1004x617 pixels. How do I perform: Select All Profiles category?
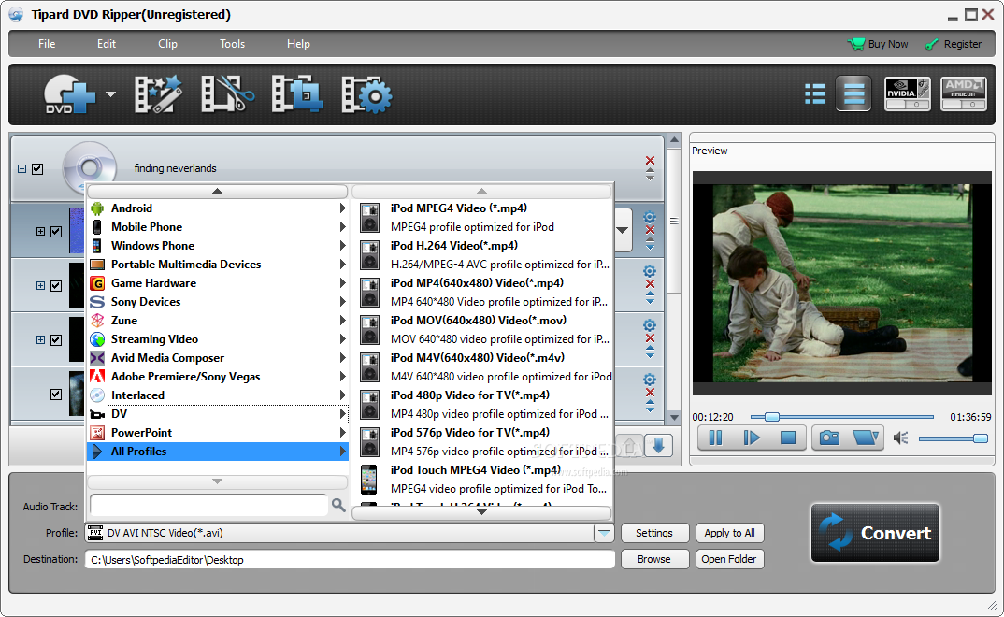click(218, 452)
